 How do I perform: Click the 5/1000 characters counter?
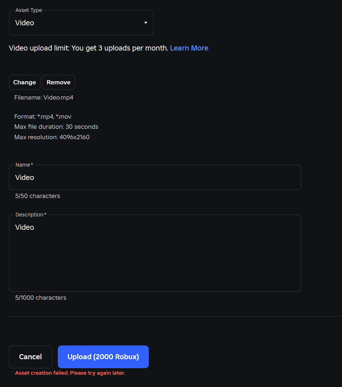[x=40, y=297]
